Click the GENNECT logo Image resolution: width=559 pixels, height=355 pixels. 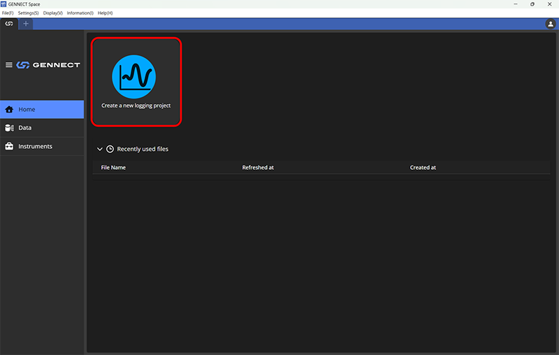tap(48, 65)
